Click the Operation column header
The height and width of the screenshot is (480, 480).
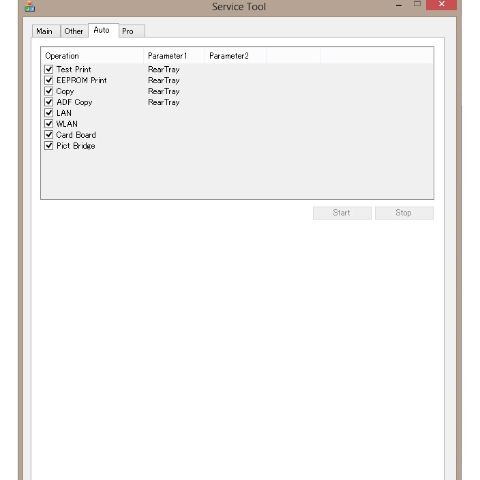tap(92, 56)
